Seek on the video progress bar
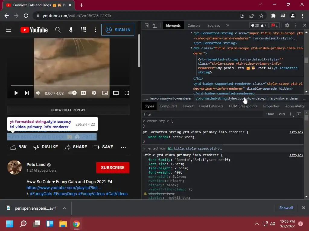This screenshot has width=309, height=231. [x=70, y=86]
